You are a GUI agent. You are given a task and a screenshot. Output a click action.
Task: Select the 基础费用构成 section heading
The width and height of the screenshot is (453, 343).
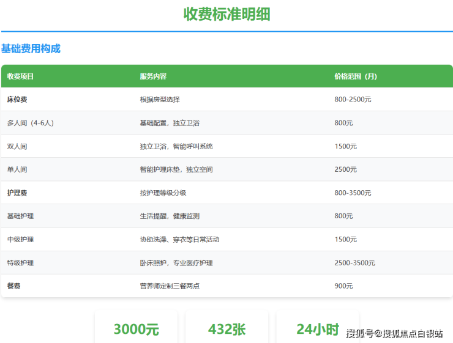click(x=31, y=49)
